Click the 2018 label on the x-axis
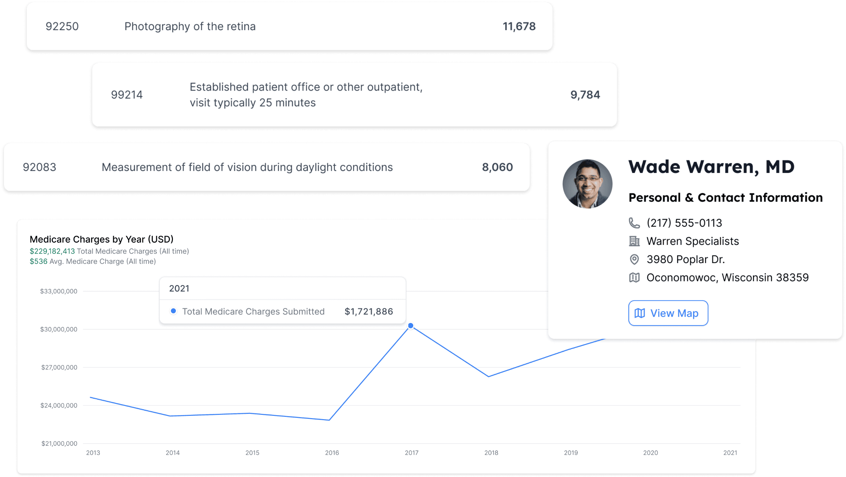This screenshot has width=846, height=477. click(x=491, y=453)
